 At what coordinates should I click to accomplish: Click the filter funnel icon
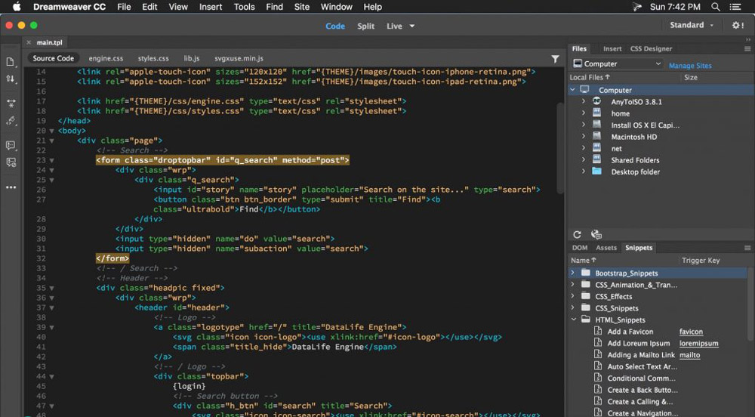point(555,59)
